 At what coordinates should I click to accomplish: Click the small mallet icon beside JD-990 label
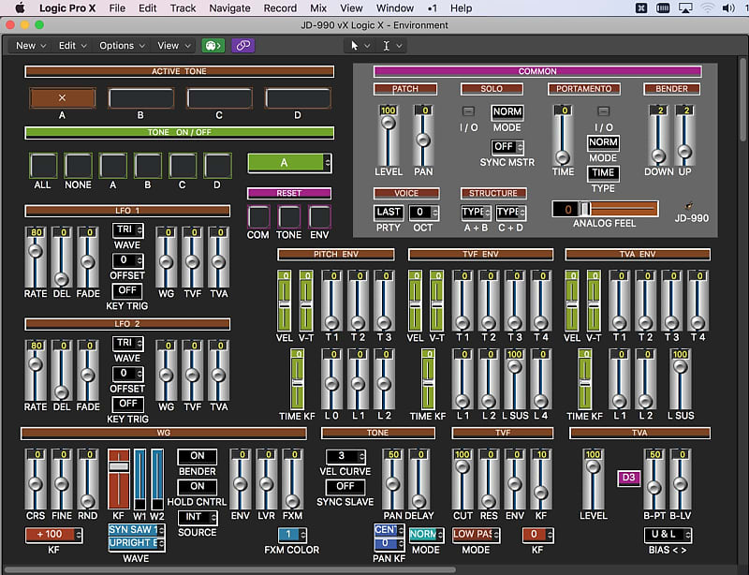687,204
